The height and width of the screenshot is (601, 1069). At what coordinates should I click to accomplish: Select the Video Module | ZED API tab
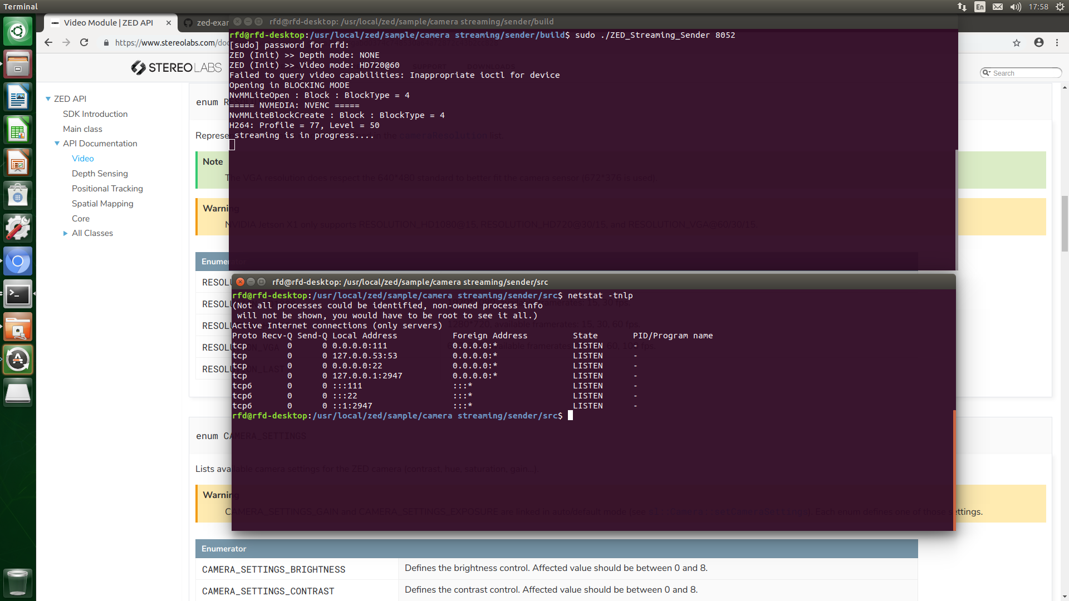coord(106,23)
